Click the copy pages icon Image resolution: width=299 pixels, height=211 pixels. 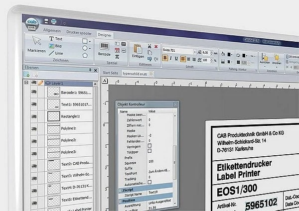coord(150,53)
